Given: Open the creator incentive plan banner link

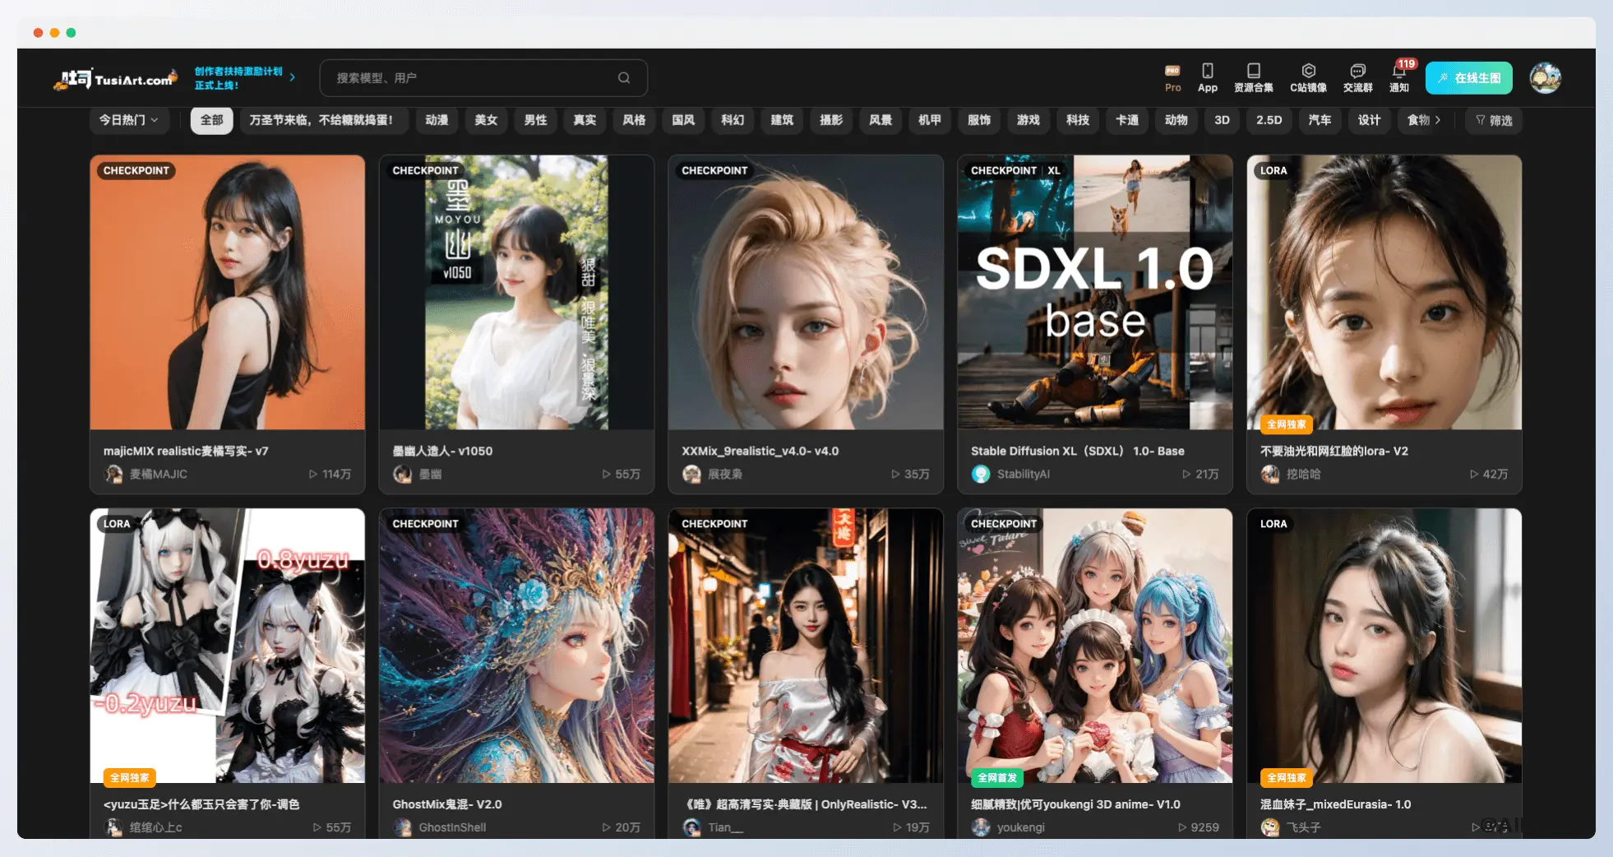Looking at the screenshot, I should [x=244, y=78].
